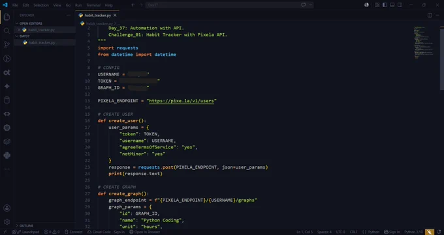This screenshot has width=444, height=235.
Task: Open the Run and Debug view
Action: pyautogui.click(x=7, y=59)
